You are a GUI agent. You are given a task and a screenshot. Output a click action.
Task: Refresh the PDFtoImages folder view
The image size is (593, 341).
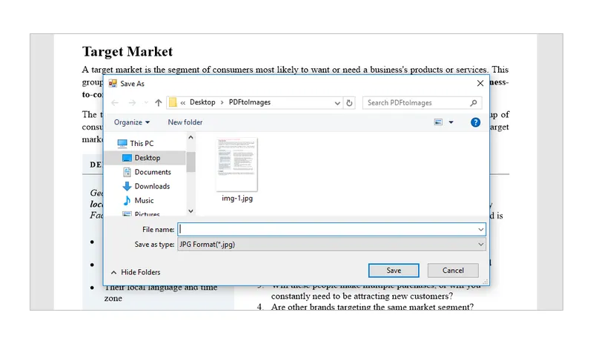(349, 103)
